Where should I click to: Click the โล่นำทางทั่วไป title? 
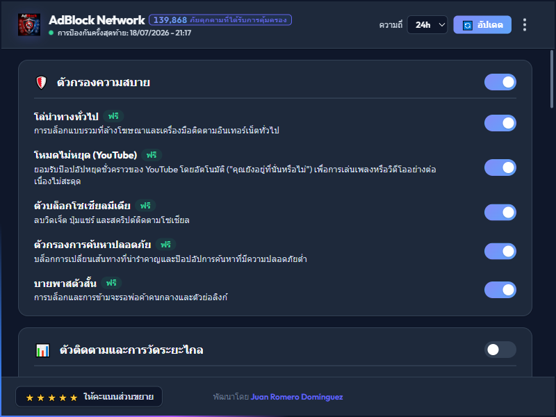[66, 116]
